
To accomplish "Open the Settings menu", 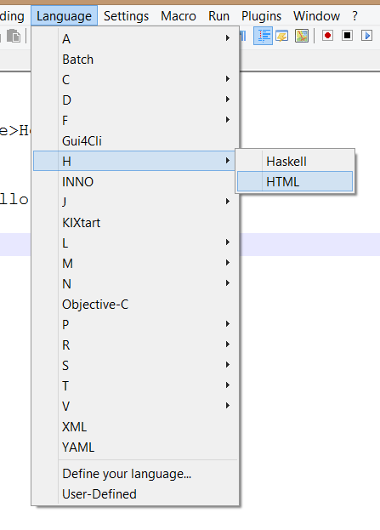I will pyautogui.click(x=126, y=16).
